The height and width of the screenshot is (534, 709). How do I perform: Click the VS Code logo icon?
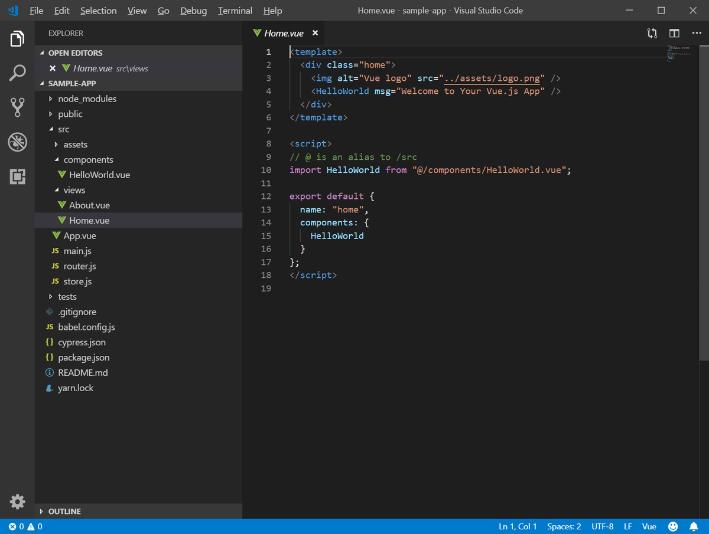12,10
